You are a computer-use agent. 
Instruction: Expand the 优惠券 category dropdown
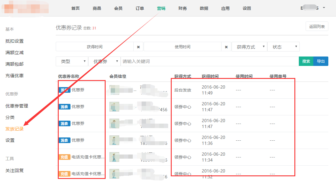(x=104, y=61)
